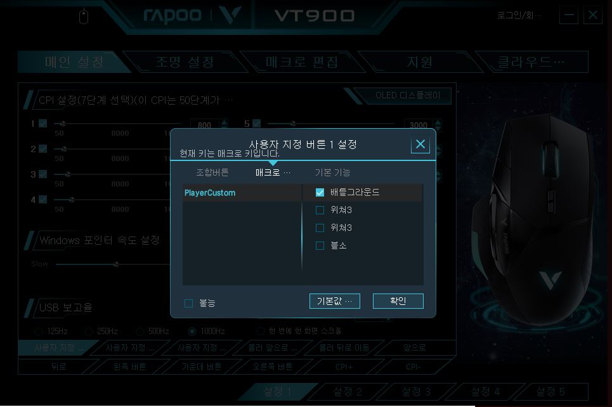Click the 기본값 button
Screen dimensions: 612x407
coord(334,301)
